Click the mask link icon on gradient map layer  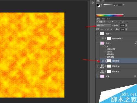pos(105,61)
